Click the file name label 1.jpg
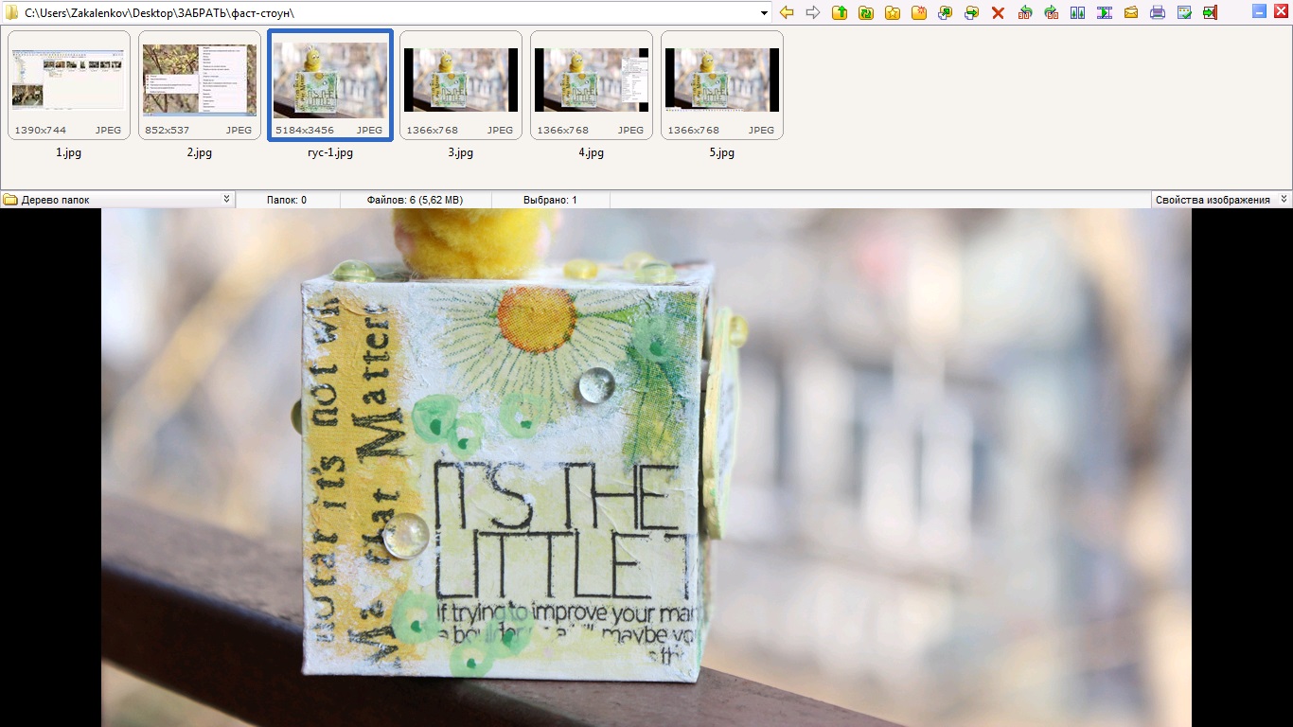1293x727 pixels. point(69,152)
